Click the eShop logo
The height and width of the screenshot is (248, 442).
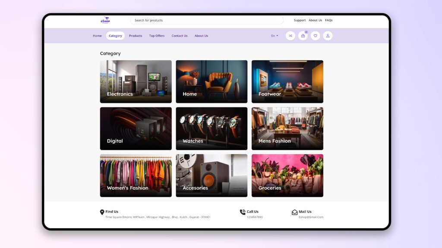point(105,20)
